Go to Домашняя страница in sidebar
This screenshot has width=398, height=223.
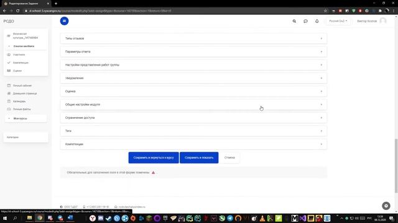(25, 94)
